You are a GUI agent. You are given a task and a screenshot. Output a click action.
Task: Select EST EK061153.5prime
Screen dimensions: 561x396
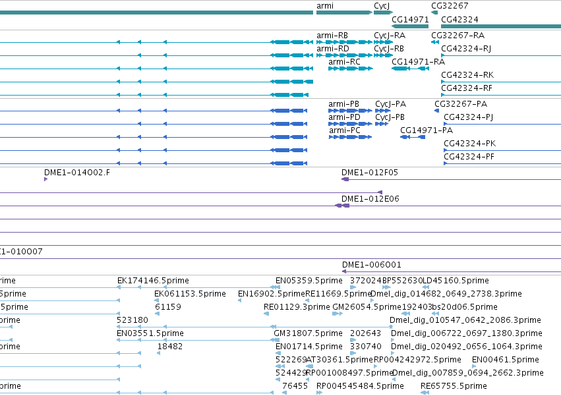pos(190,294)
